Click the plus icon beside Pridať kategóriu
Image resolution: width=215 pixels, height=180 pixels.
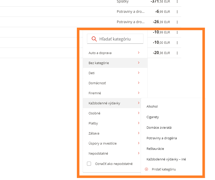(146, 169)
